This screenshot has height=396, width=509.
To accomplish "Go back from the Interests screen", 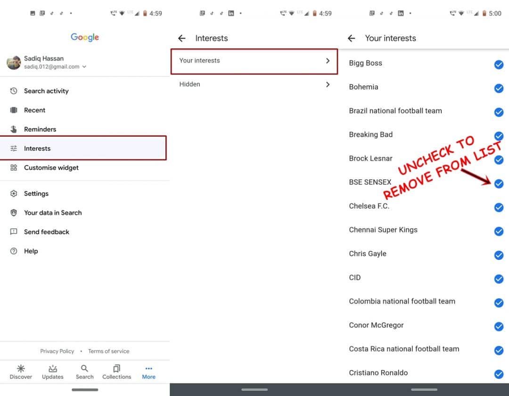I will [182, 38].
